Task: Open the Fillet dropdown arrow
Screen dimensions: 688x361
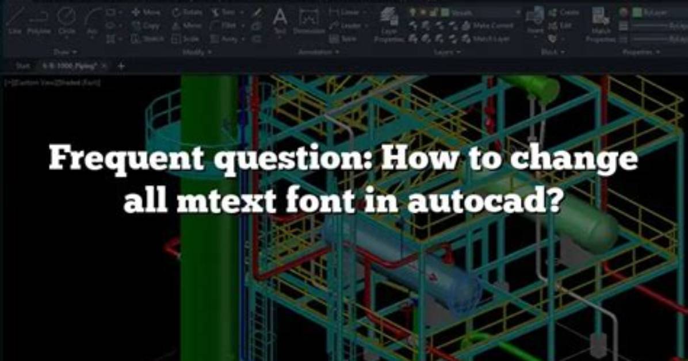Action: [243, 26]
